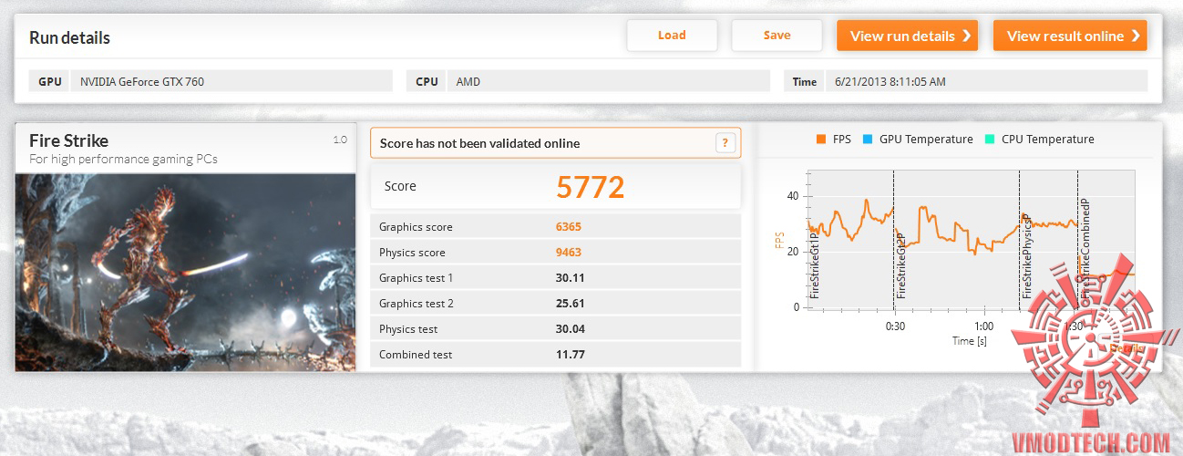Click the 1.0 version number
Image resolution: width=1183 pixels, height=456 pixels.
tap(340, 140)
